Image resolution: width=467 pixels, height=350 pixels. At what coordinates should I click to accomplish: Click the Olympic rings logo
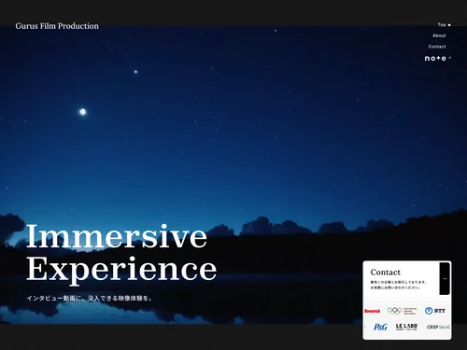pyautogui.click(x=402, y=311)
